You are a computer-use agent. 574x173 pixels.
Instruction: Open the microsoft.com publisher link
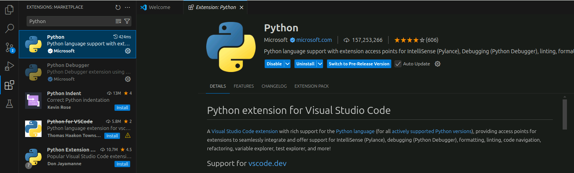pyautogui.click(x=314, y=40)
